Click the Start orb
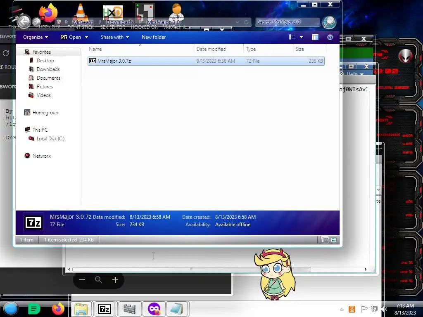Screen dimensions: 423x317 10,309
